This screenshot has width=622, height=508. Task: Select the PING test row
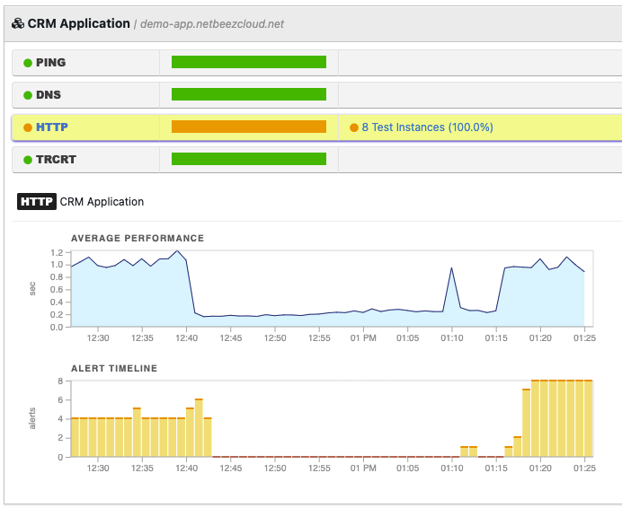pos(317,63)
